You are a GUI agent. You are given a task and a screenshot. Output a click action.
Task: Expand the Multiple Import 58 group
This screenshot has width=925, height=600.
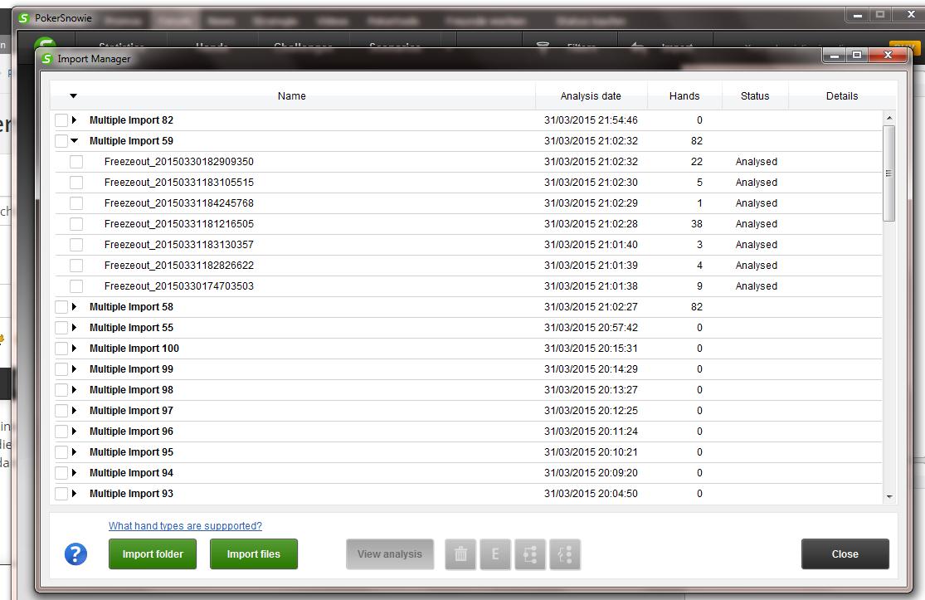tap(75, 307)
